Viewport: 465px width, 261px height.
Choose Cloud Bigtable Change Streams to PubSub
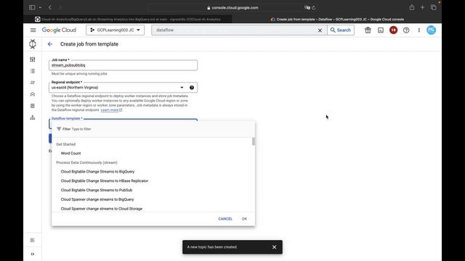[x=97, y=190]
